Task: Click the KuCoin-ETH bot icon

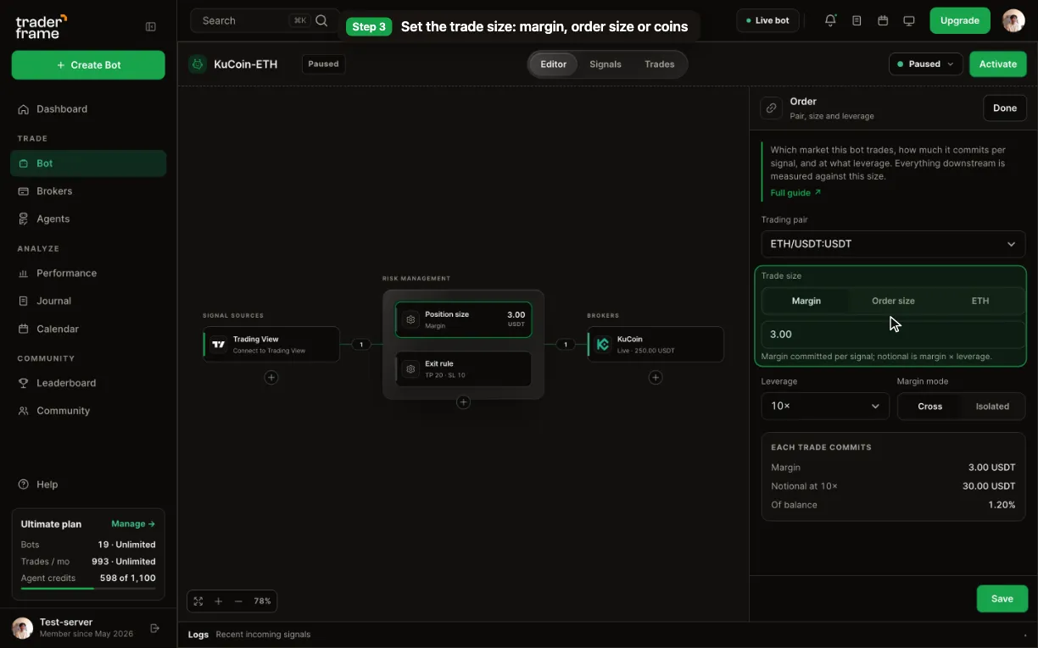Action: [x=198, y=64]
